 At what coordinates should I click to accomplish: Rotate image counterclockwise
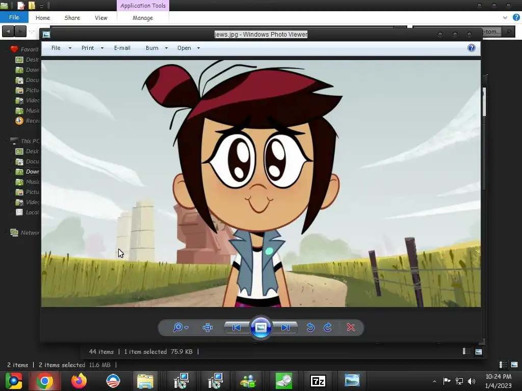click(310, 327)
